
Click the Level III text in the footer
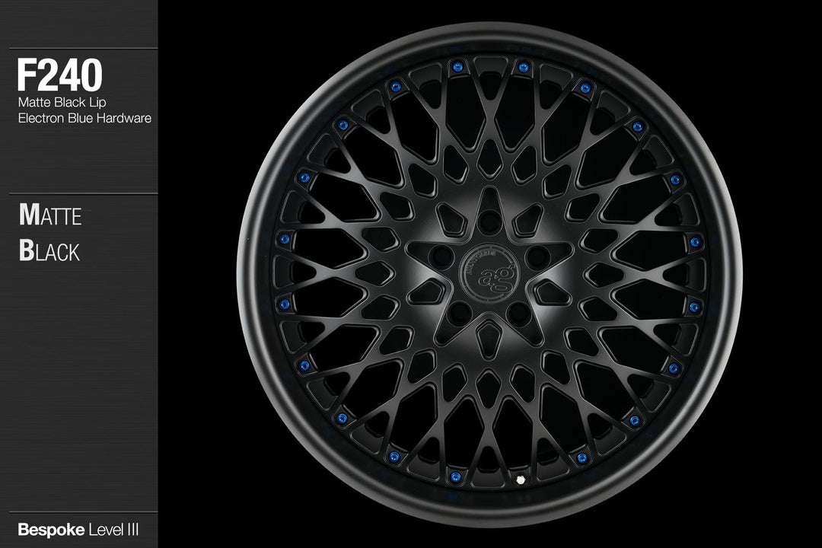114,528
